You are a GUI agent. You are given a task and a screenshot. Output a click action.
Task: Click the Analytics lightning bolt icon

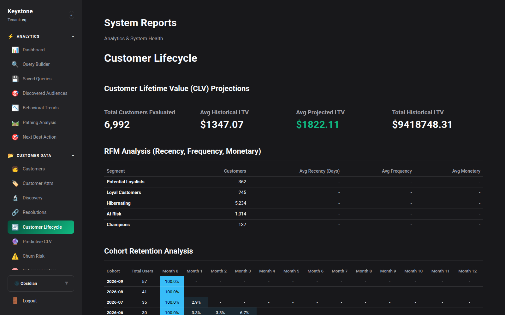point(11,37)
